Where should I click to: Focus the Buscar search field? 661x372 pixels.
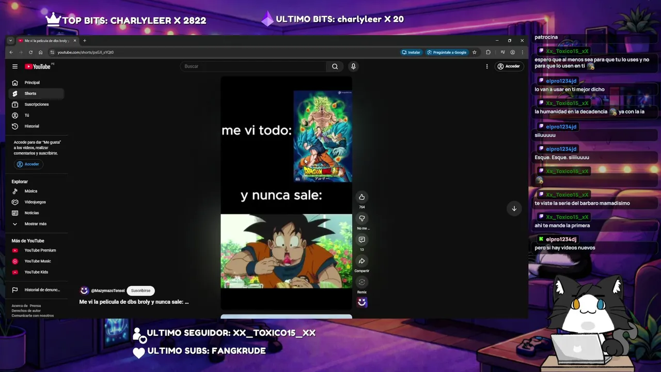click(253, 66)
